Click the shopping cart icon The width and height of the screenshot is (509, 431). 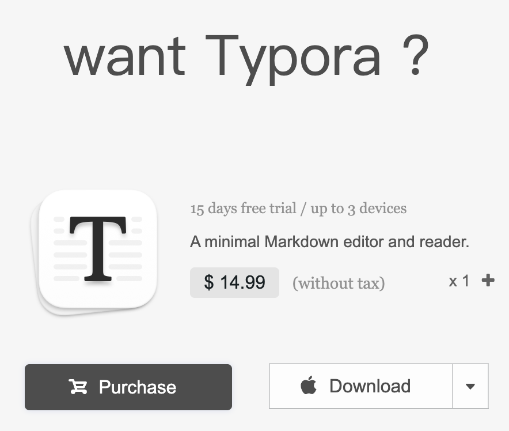coord(77,387)
